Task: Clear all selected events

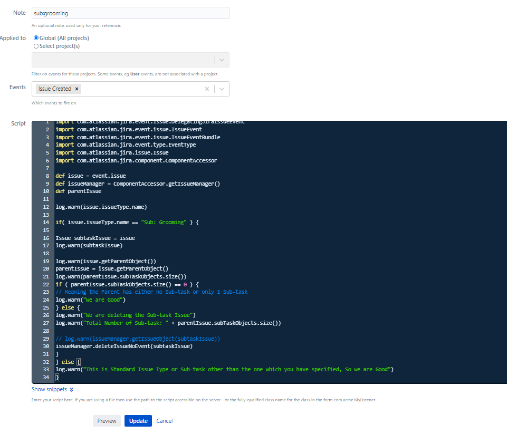Action: pos(207,89)
